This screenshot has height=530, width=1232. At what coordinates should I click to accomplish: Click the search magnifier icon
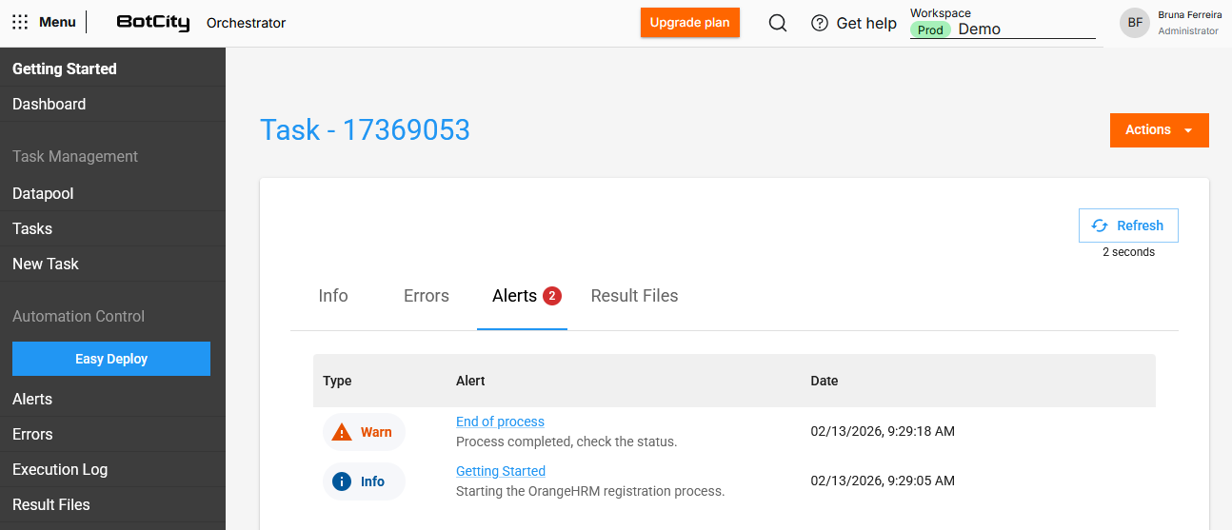[x=778, y=24]
